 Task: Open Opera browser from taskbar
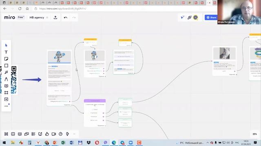tap(97, 142)
